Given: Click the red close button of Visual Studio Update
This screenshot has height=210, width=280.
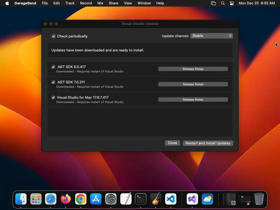Looking at the screenshot, I should [x=45, y=24].
